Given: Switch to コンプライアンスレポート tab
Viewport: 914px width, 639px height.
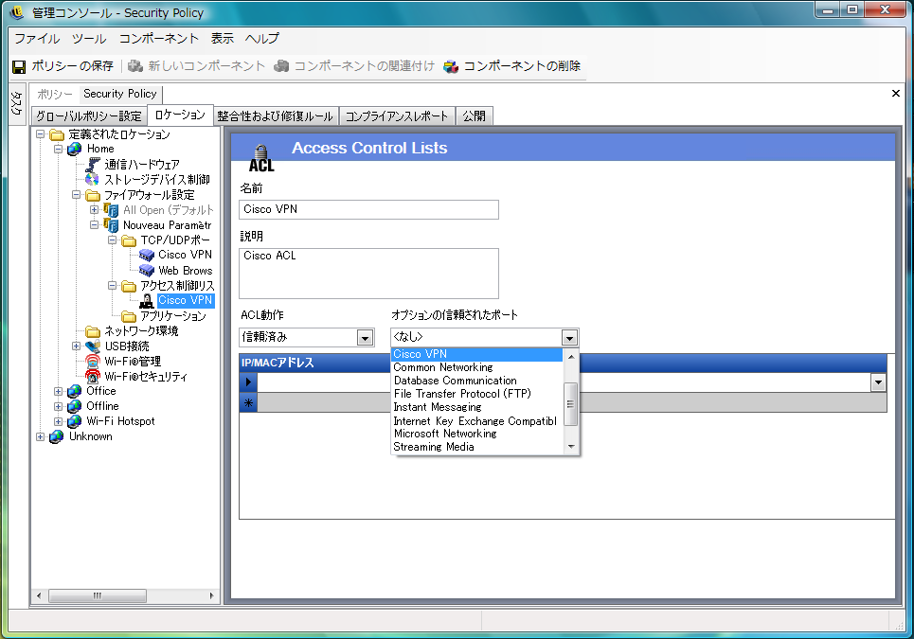Looking at the screenshot, I should point(397,115).
